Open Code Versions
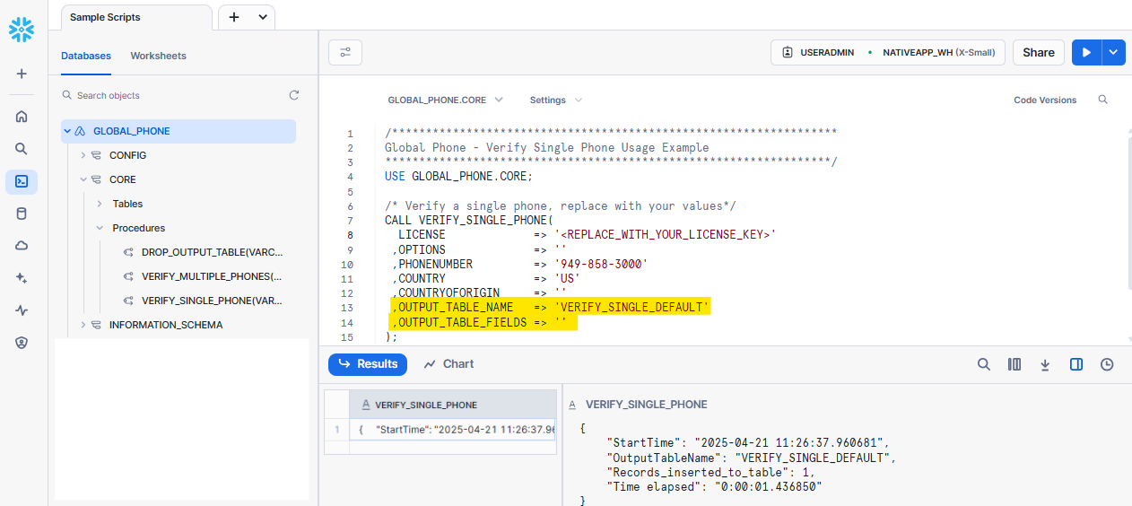The height and width of the screenshot is (506, 1132). click(1045, 100)
